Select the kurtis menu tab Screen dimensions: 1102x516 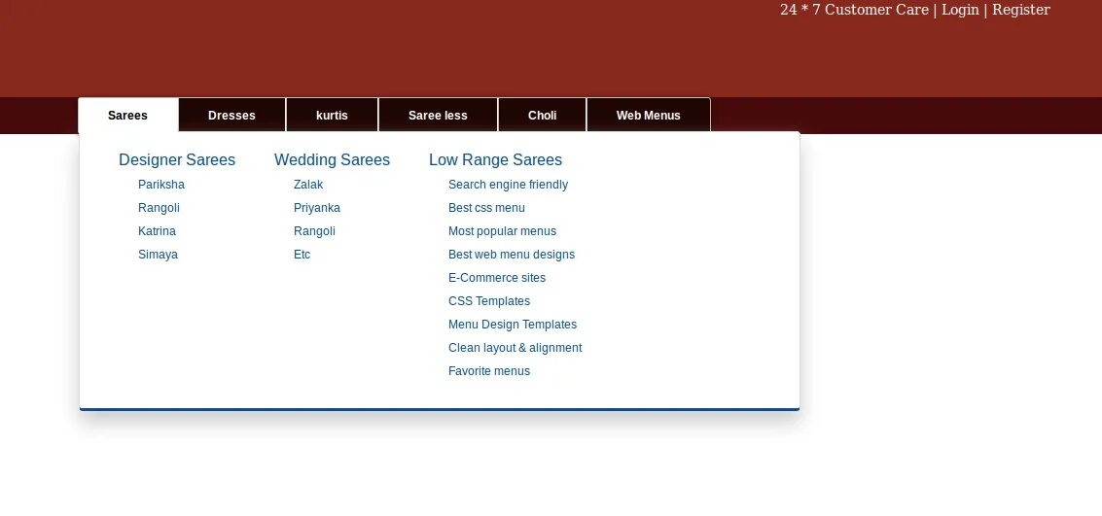[x=332, y=115]
